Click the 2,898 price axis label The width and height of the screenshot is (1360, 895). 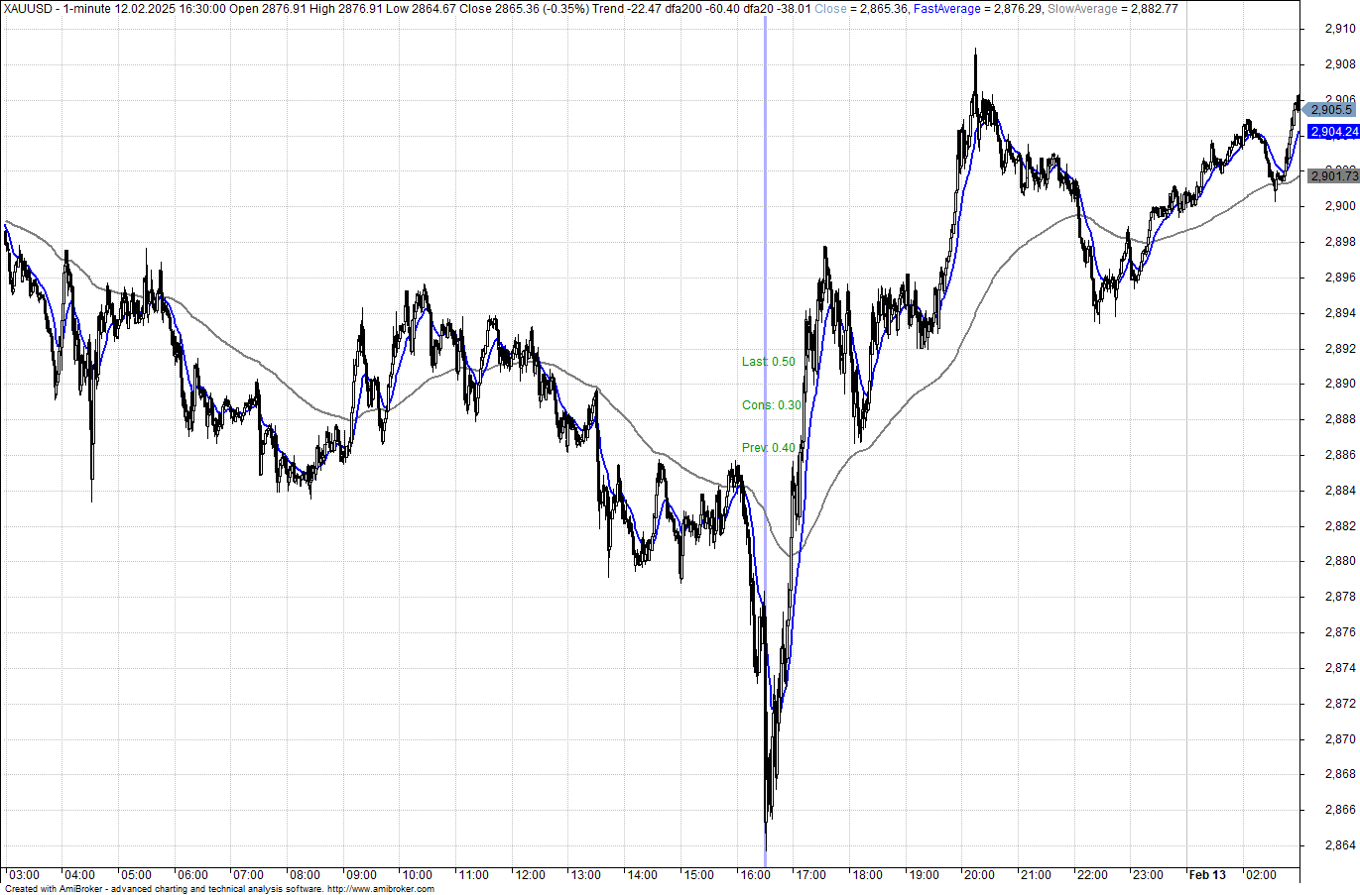(1339, 242)
